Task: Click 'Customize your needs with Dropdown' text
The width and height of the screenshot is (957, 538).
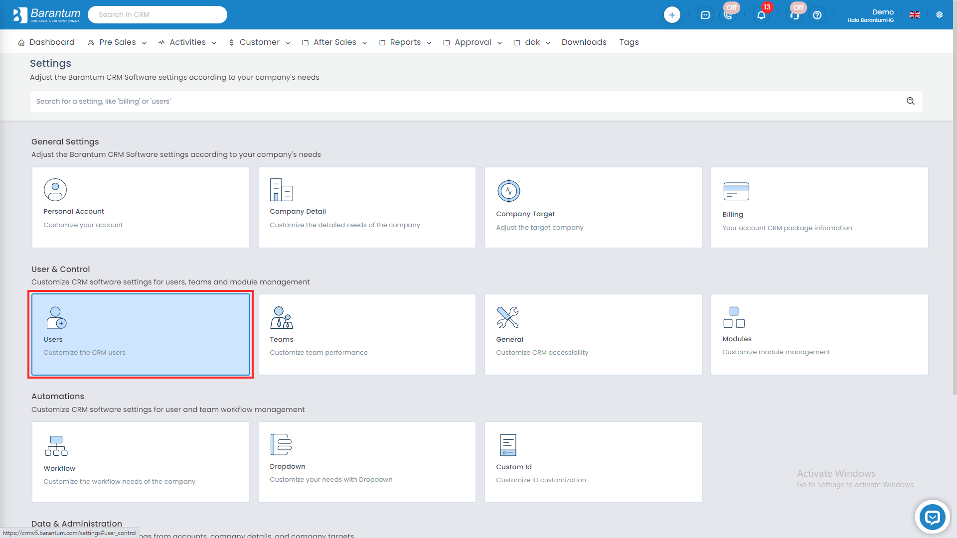Action: coord(331,480)
